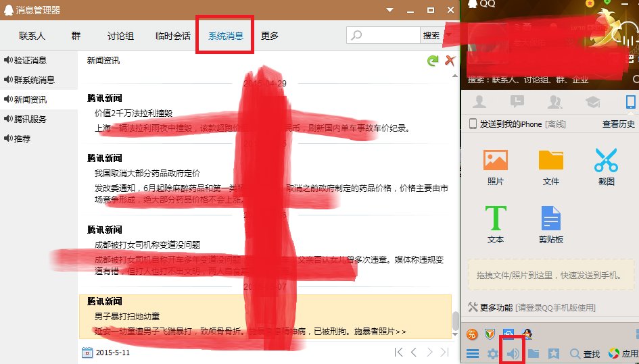Image resolution: width=639 pixels, height=364 pixels.
Task: Click the 照片 photo icon
Action: (496, 161)
